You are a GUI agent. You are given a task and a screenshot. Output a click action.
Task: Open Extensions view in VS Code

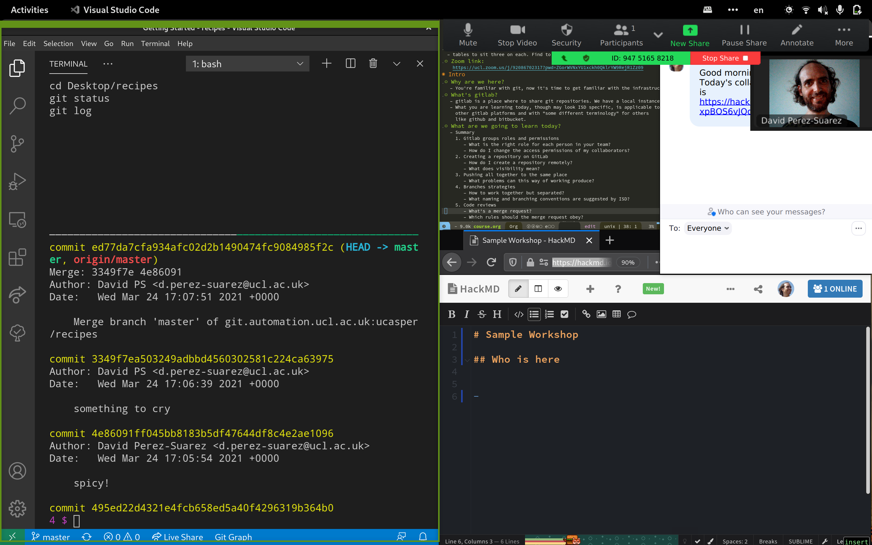(17, 257)
